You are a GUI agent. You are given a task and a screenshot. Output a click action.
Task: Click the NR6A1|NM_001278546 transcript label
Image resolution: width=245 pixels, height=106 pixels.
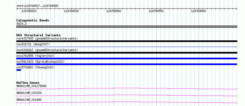coord(31,86)
